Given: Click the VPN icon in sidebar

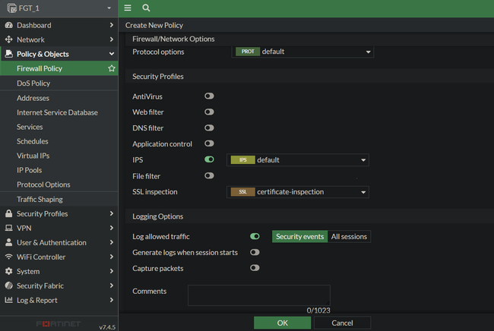Looking at the screenshot, I should tap(9, 228).
